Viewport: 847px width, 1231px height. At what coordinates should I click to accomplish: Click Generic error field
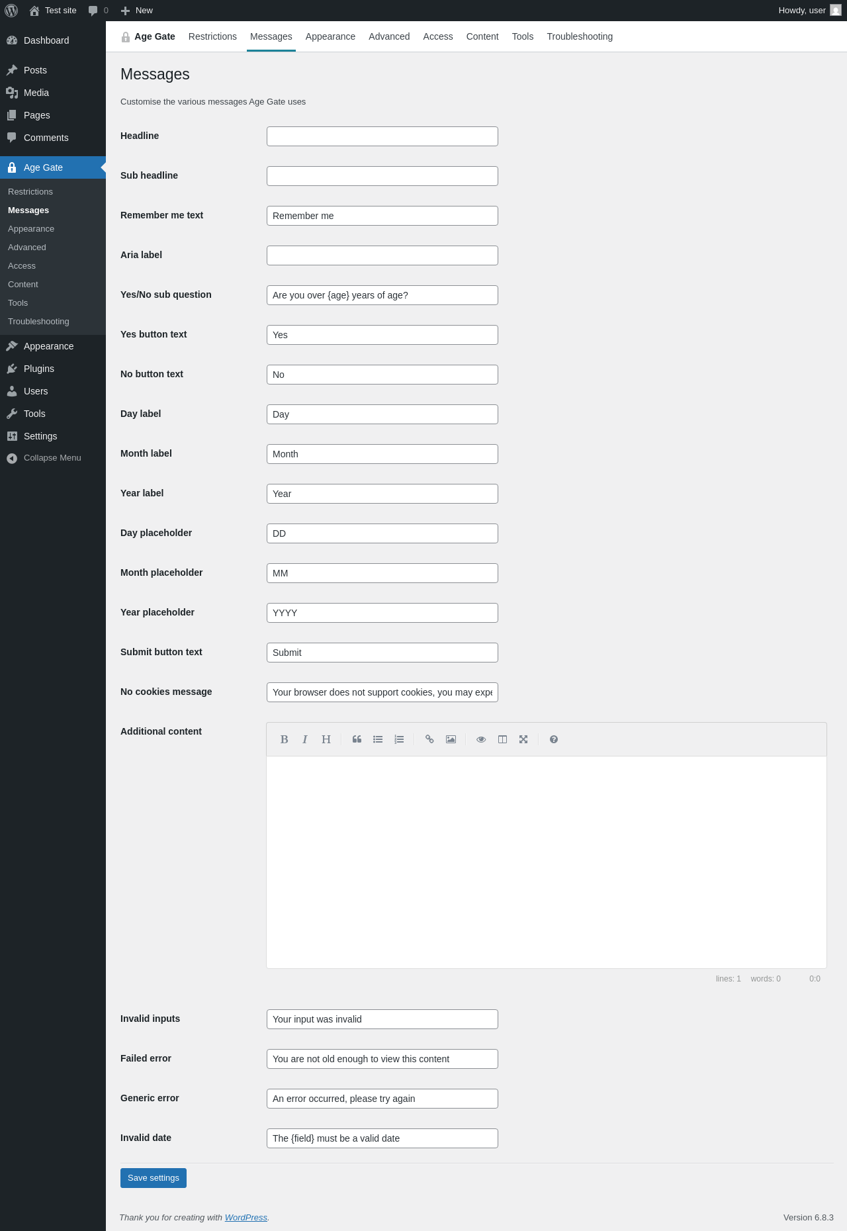382,1099
